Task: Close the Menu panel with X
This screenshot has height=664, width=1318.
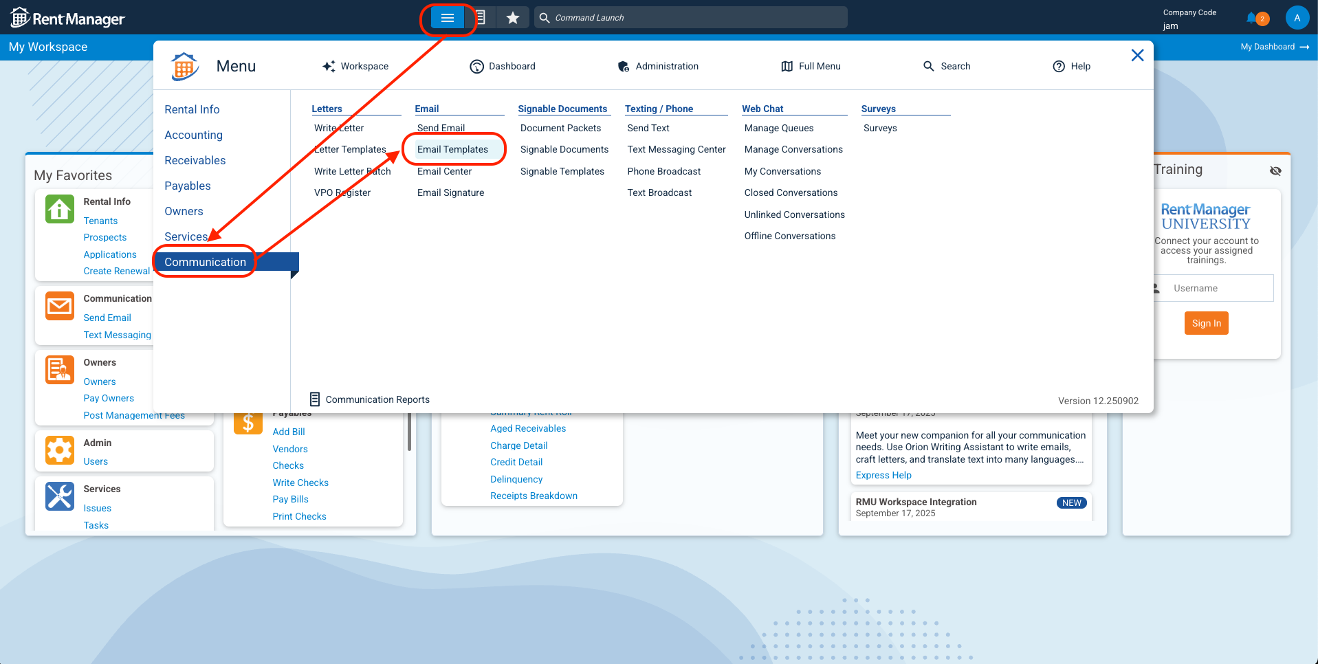Action: (1138, 55)
